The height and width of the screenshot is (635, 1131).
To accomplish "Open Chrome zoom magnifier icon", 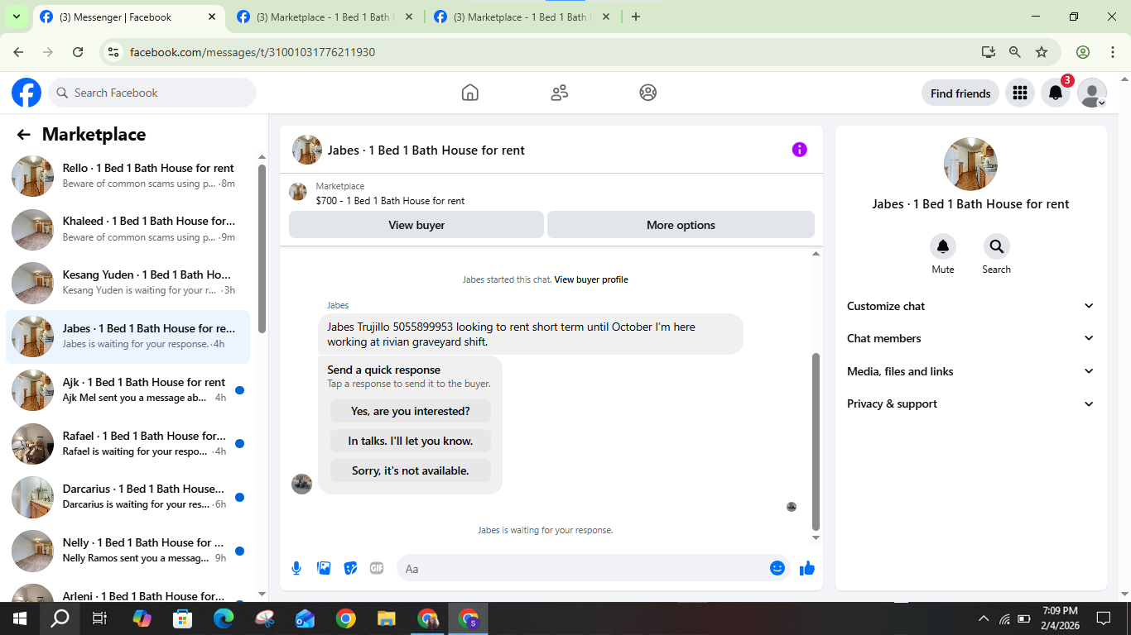I will pyautogui.click(x=1015, y=52).
